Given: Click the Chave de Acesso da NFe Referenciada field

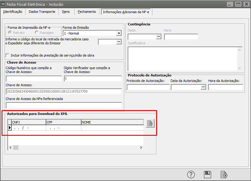Looking at the screenshot, I should tap(64, 105).
